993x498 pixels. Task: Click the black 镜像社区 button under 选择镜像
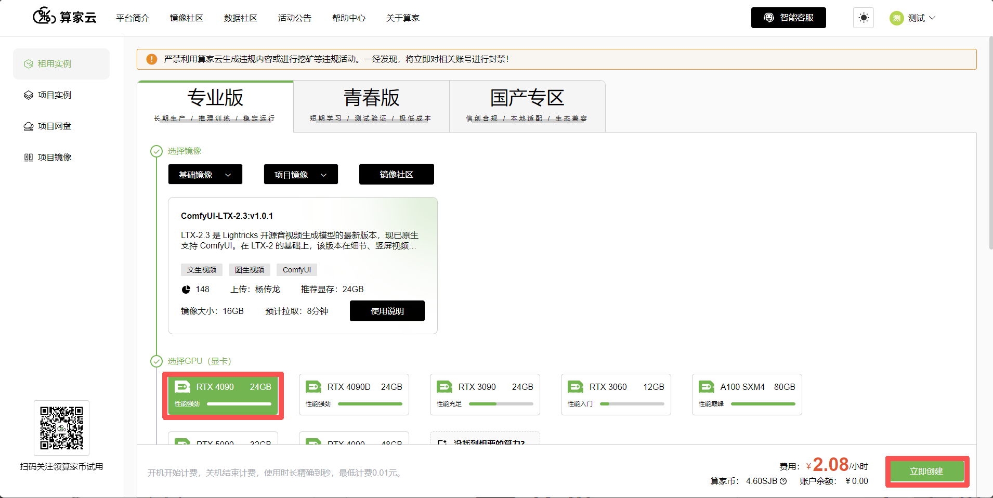point(397,174)
